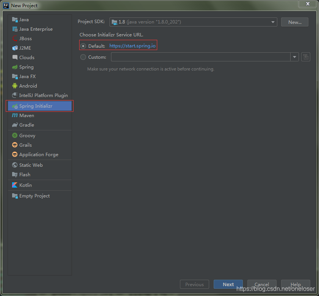This screenshot has width=319, height=296.
Task: Click the J2ME icon
Action: [15, 48]
